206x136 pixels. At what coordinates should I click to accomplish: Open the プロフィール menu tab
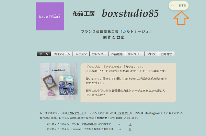[x=62, y=54]
